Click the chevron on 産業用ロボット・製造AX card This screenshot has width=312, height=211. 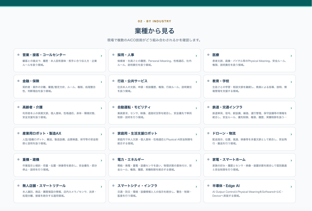[101, 134]
